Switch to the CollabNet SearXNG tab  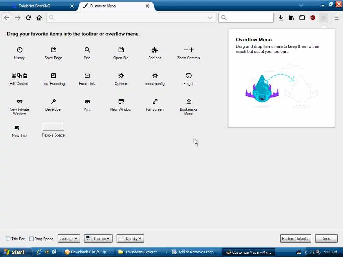click(40, 6)
